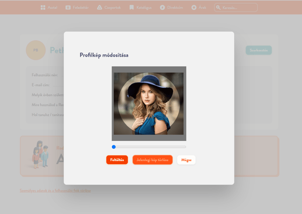Viewport: 302px width, 214px height.
Task: Click the Asztal grid icon
Action: click(43, 7)
